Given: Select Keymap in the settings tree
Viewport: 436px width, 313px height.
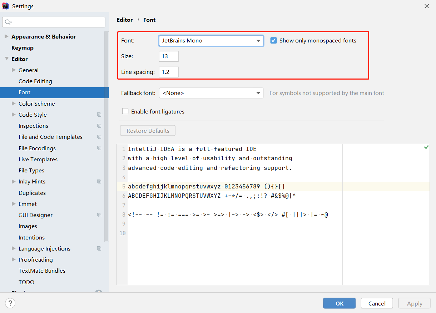Looking at the screenshot, I should (23, 48).
